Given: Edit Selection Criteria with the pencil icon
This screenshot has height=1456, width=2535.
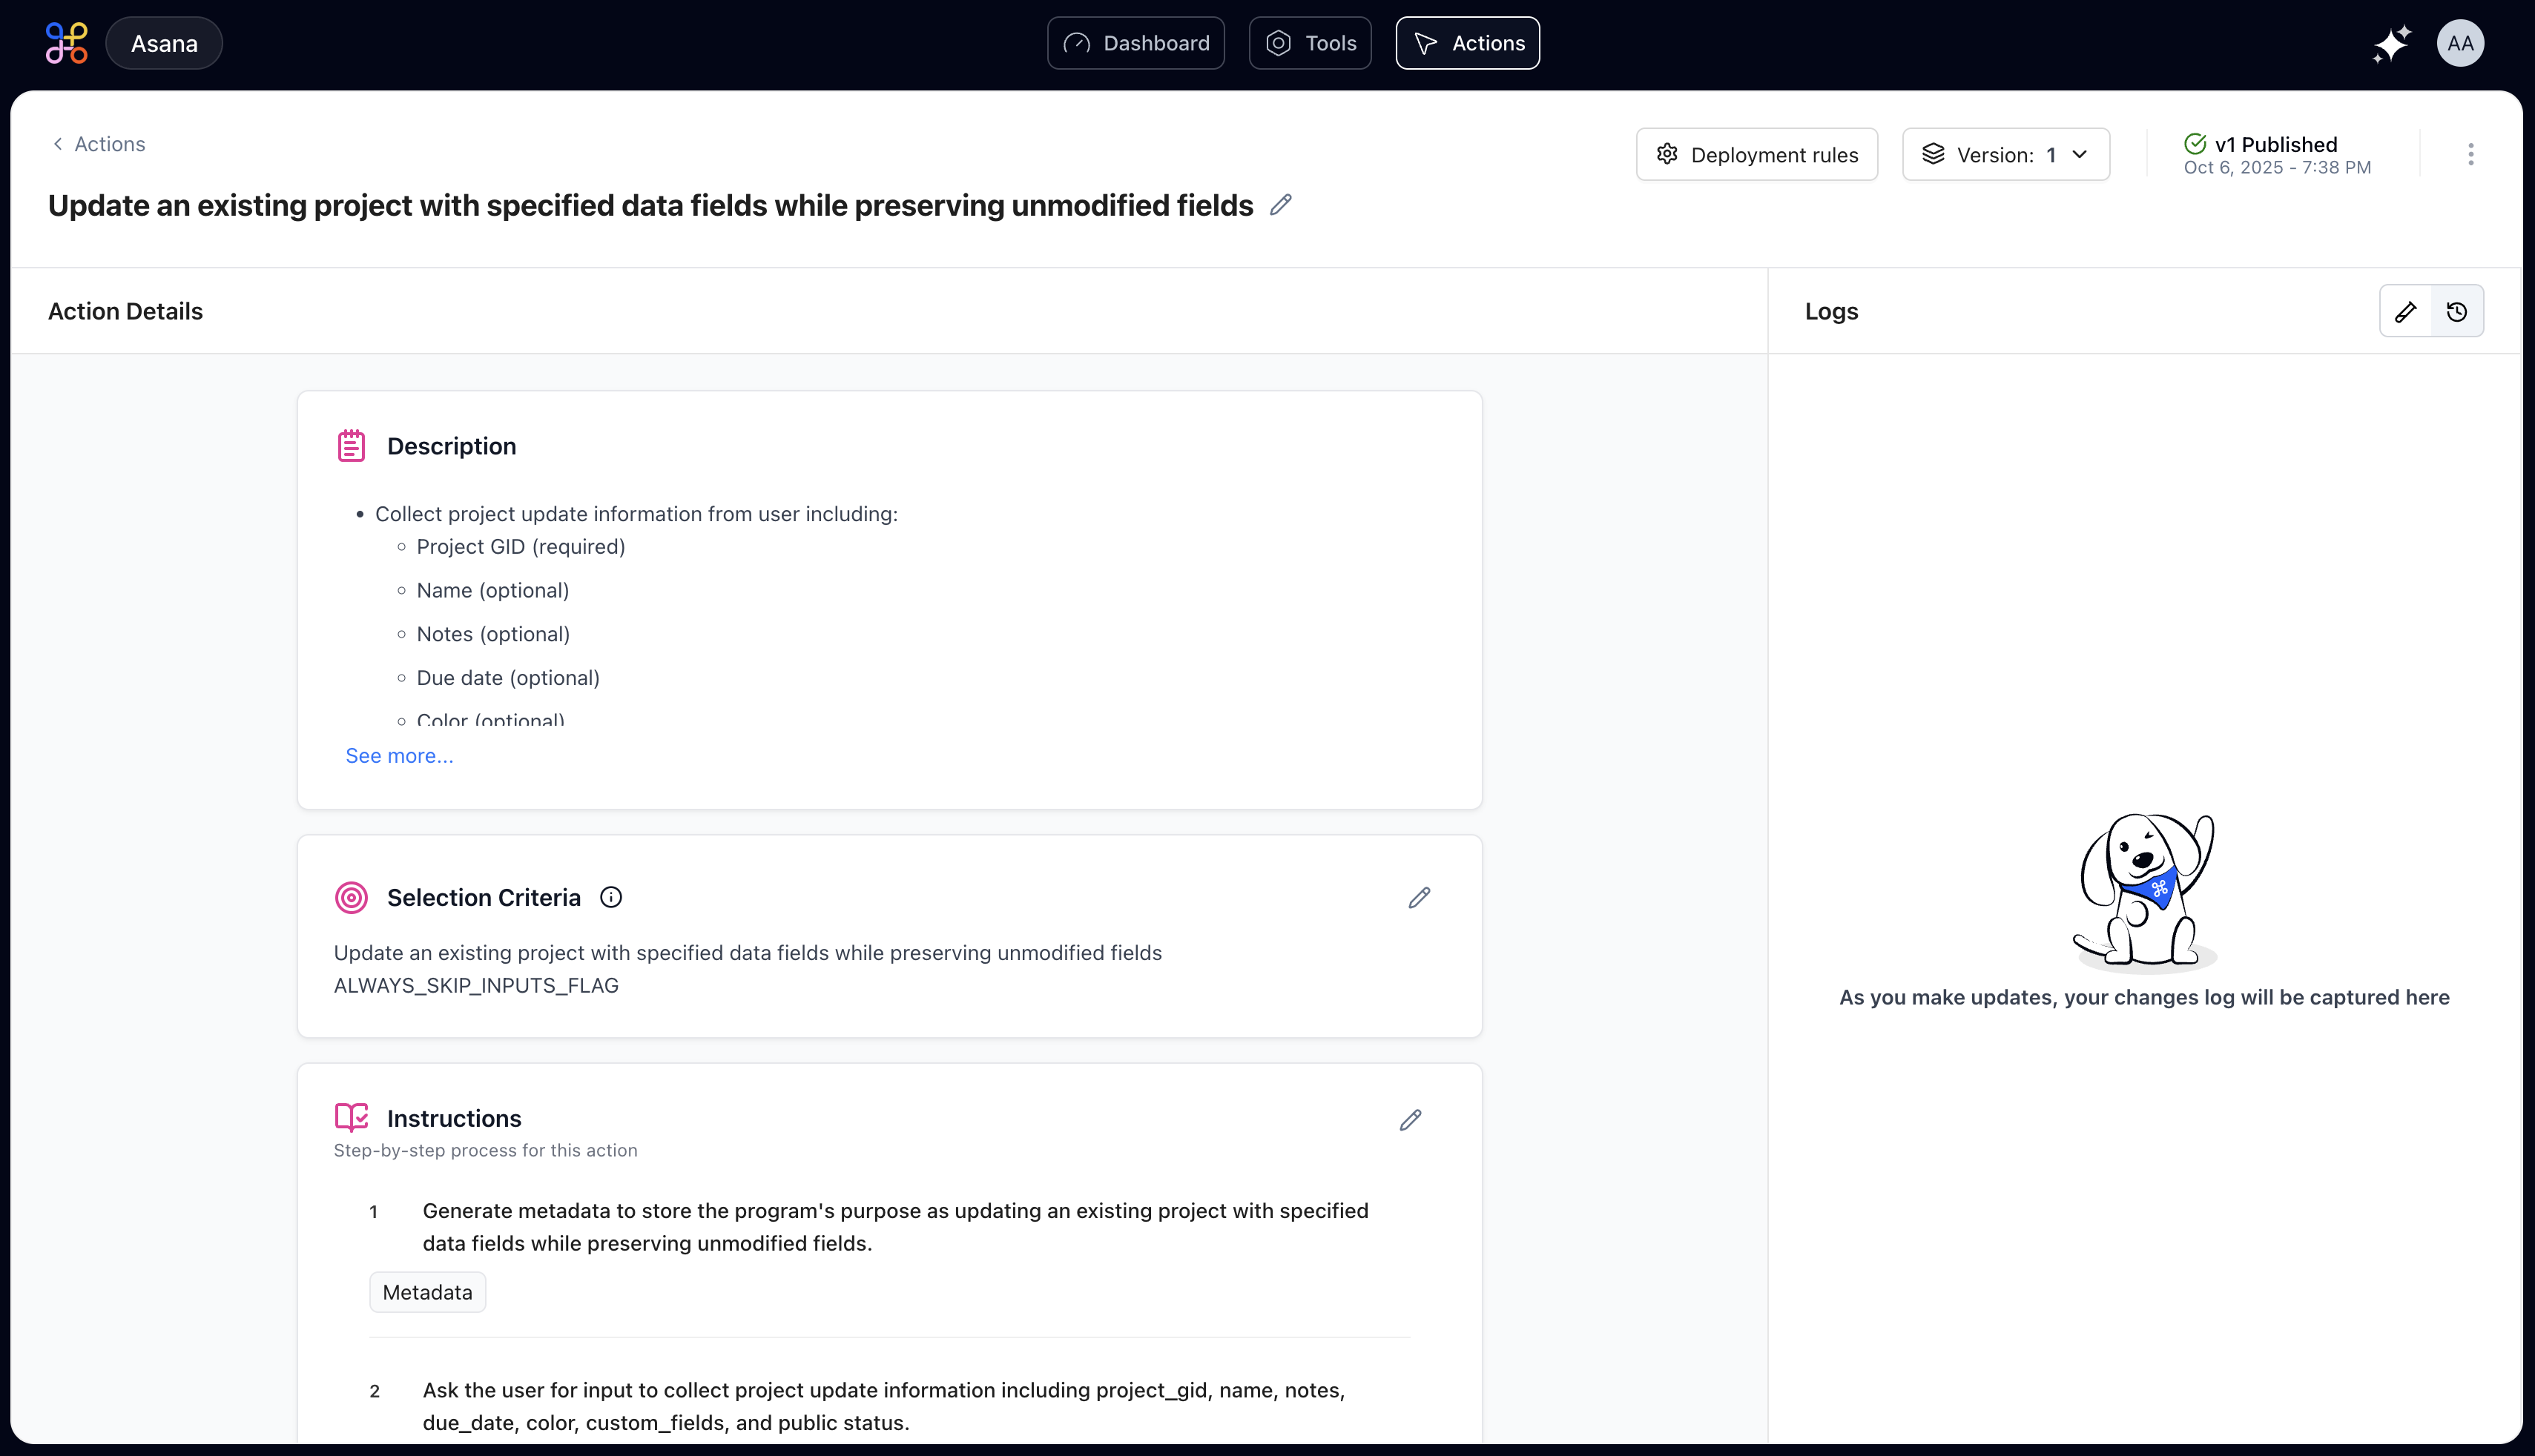Looking at the screenshot, I should [x=1419, y=898].
